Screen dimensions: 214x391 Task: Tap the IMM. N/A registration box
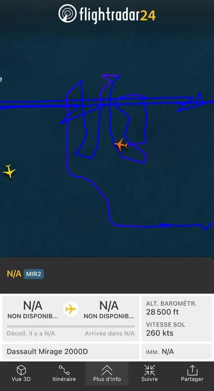pyautogui.click(x=176, y=351)
